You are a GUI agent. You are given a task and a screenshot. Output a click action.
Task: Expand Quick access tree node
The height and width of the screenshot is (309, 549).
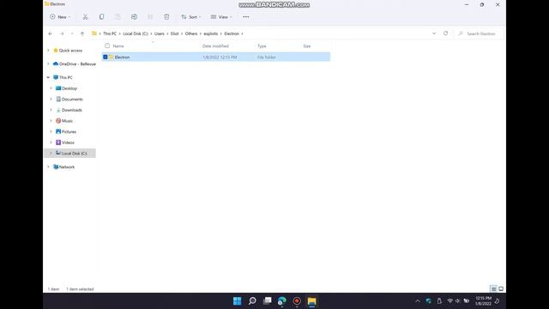48,50
